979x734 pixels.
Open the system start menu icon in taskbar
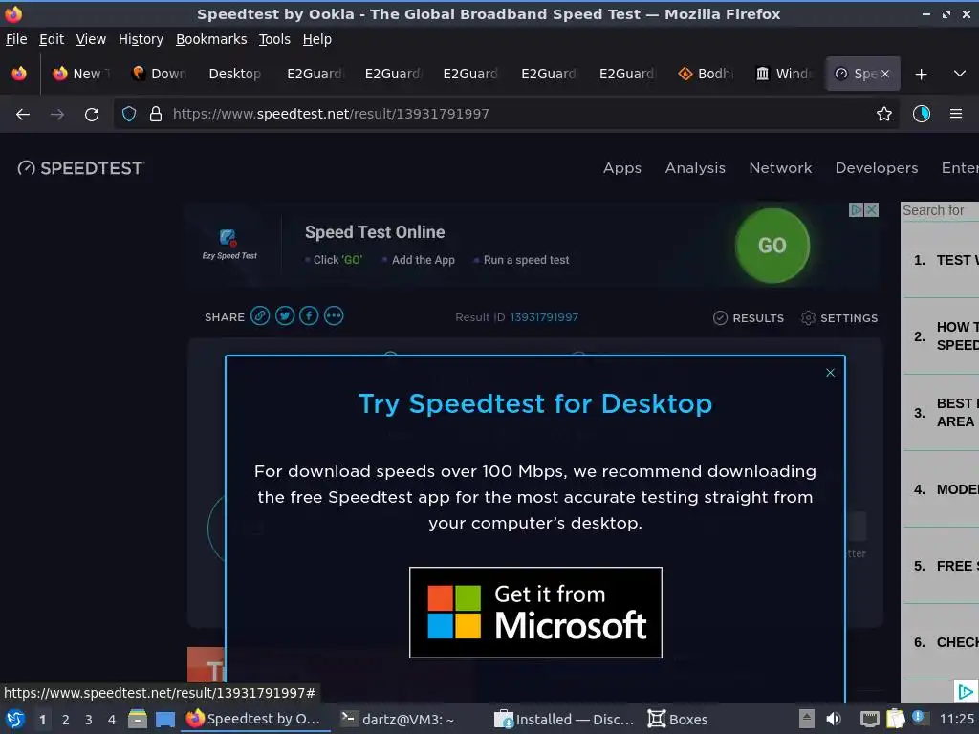point(15,719)
